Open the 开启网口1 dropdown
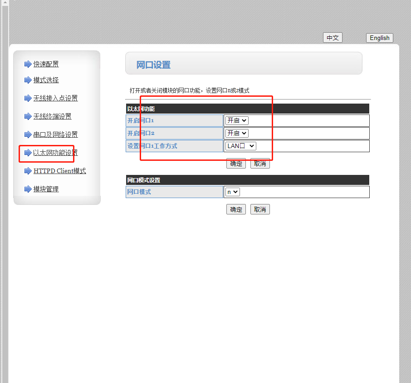 (x=237, y=120)
